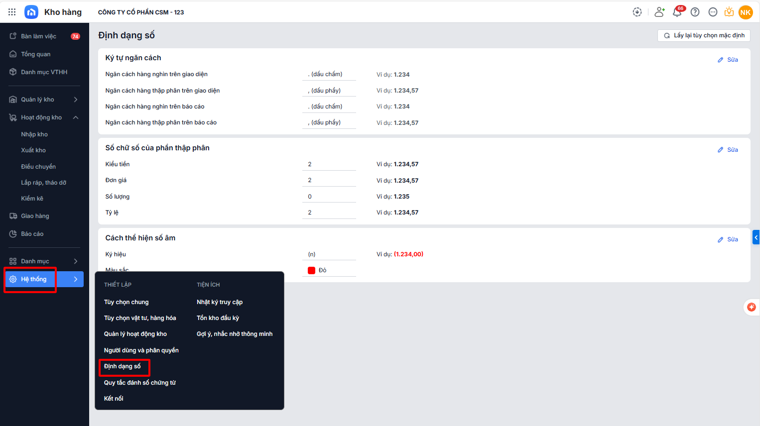Viewport: 760px width, 426px height.
Task: Click the Danh mục grid icon
Action: tap(13, 261)
